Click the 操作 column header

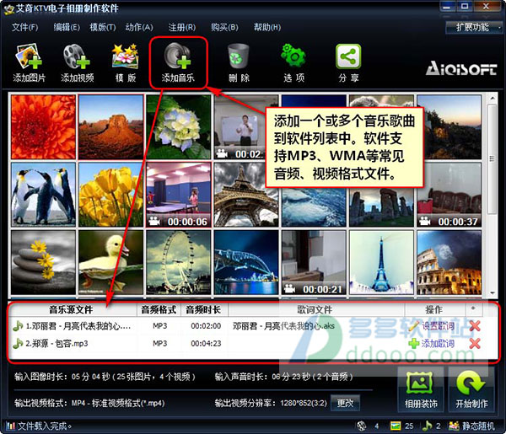[x=434, y=310]
